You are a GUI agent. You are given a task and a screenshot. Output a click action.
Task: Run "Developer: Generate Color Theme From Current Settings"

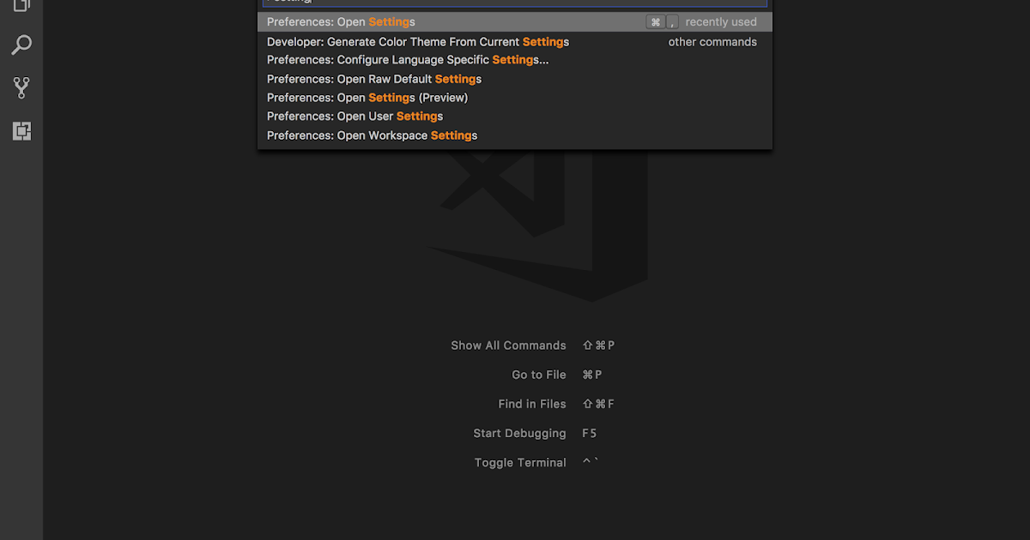pos(416,41)
